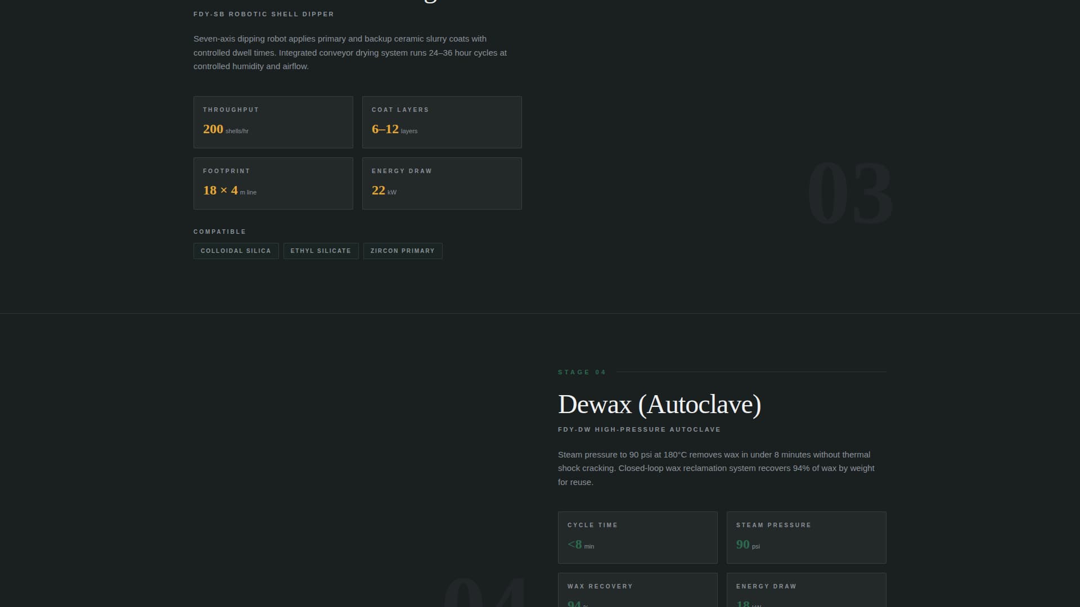Click the STAGE 04 label
This screenshot has height=607, width=1080.
click(x=582, y=372)
